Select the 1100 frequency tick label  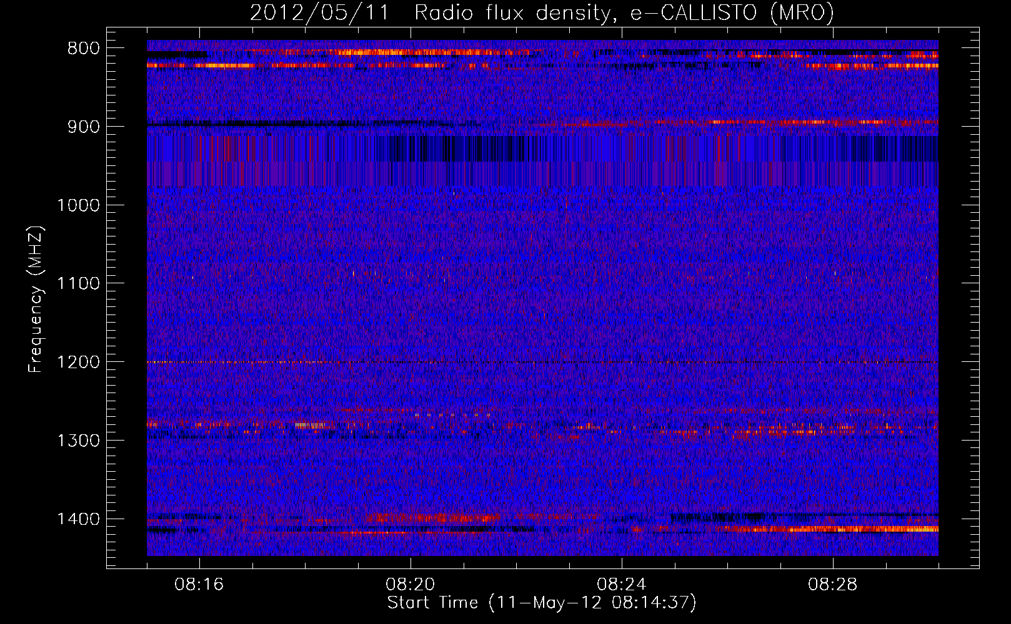coord(79,284)
